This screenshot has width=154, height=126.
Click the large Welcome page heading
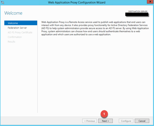coord(13,13)
